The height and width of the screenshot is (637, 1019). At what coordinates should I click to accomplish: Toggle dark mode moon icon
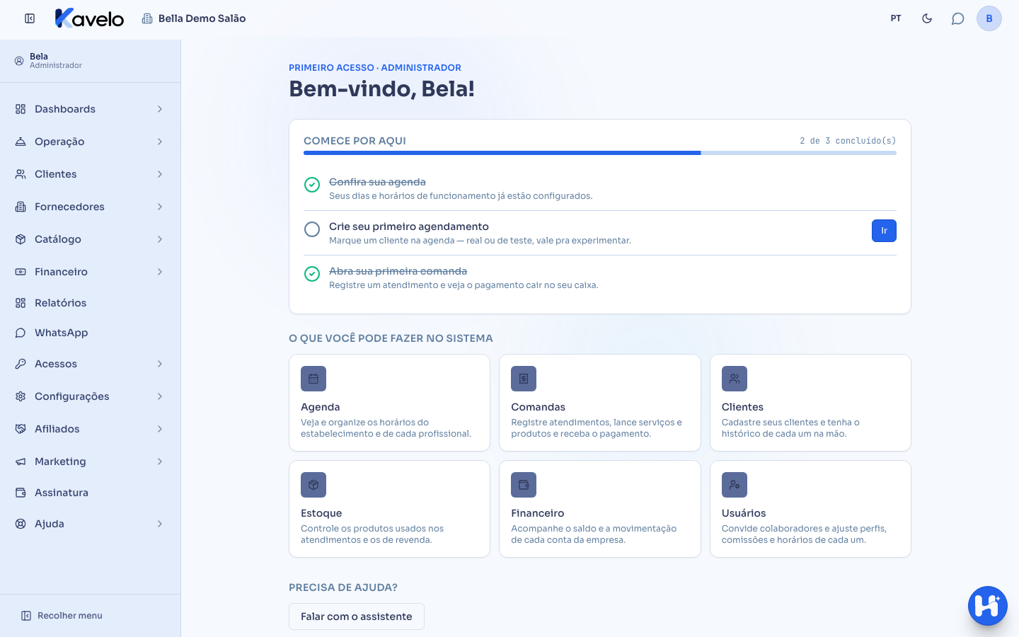click(927, 18)
